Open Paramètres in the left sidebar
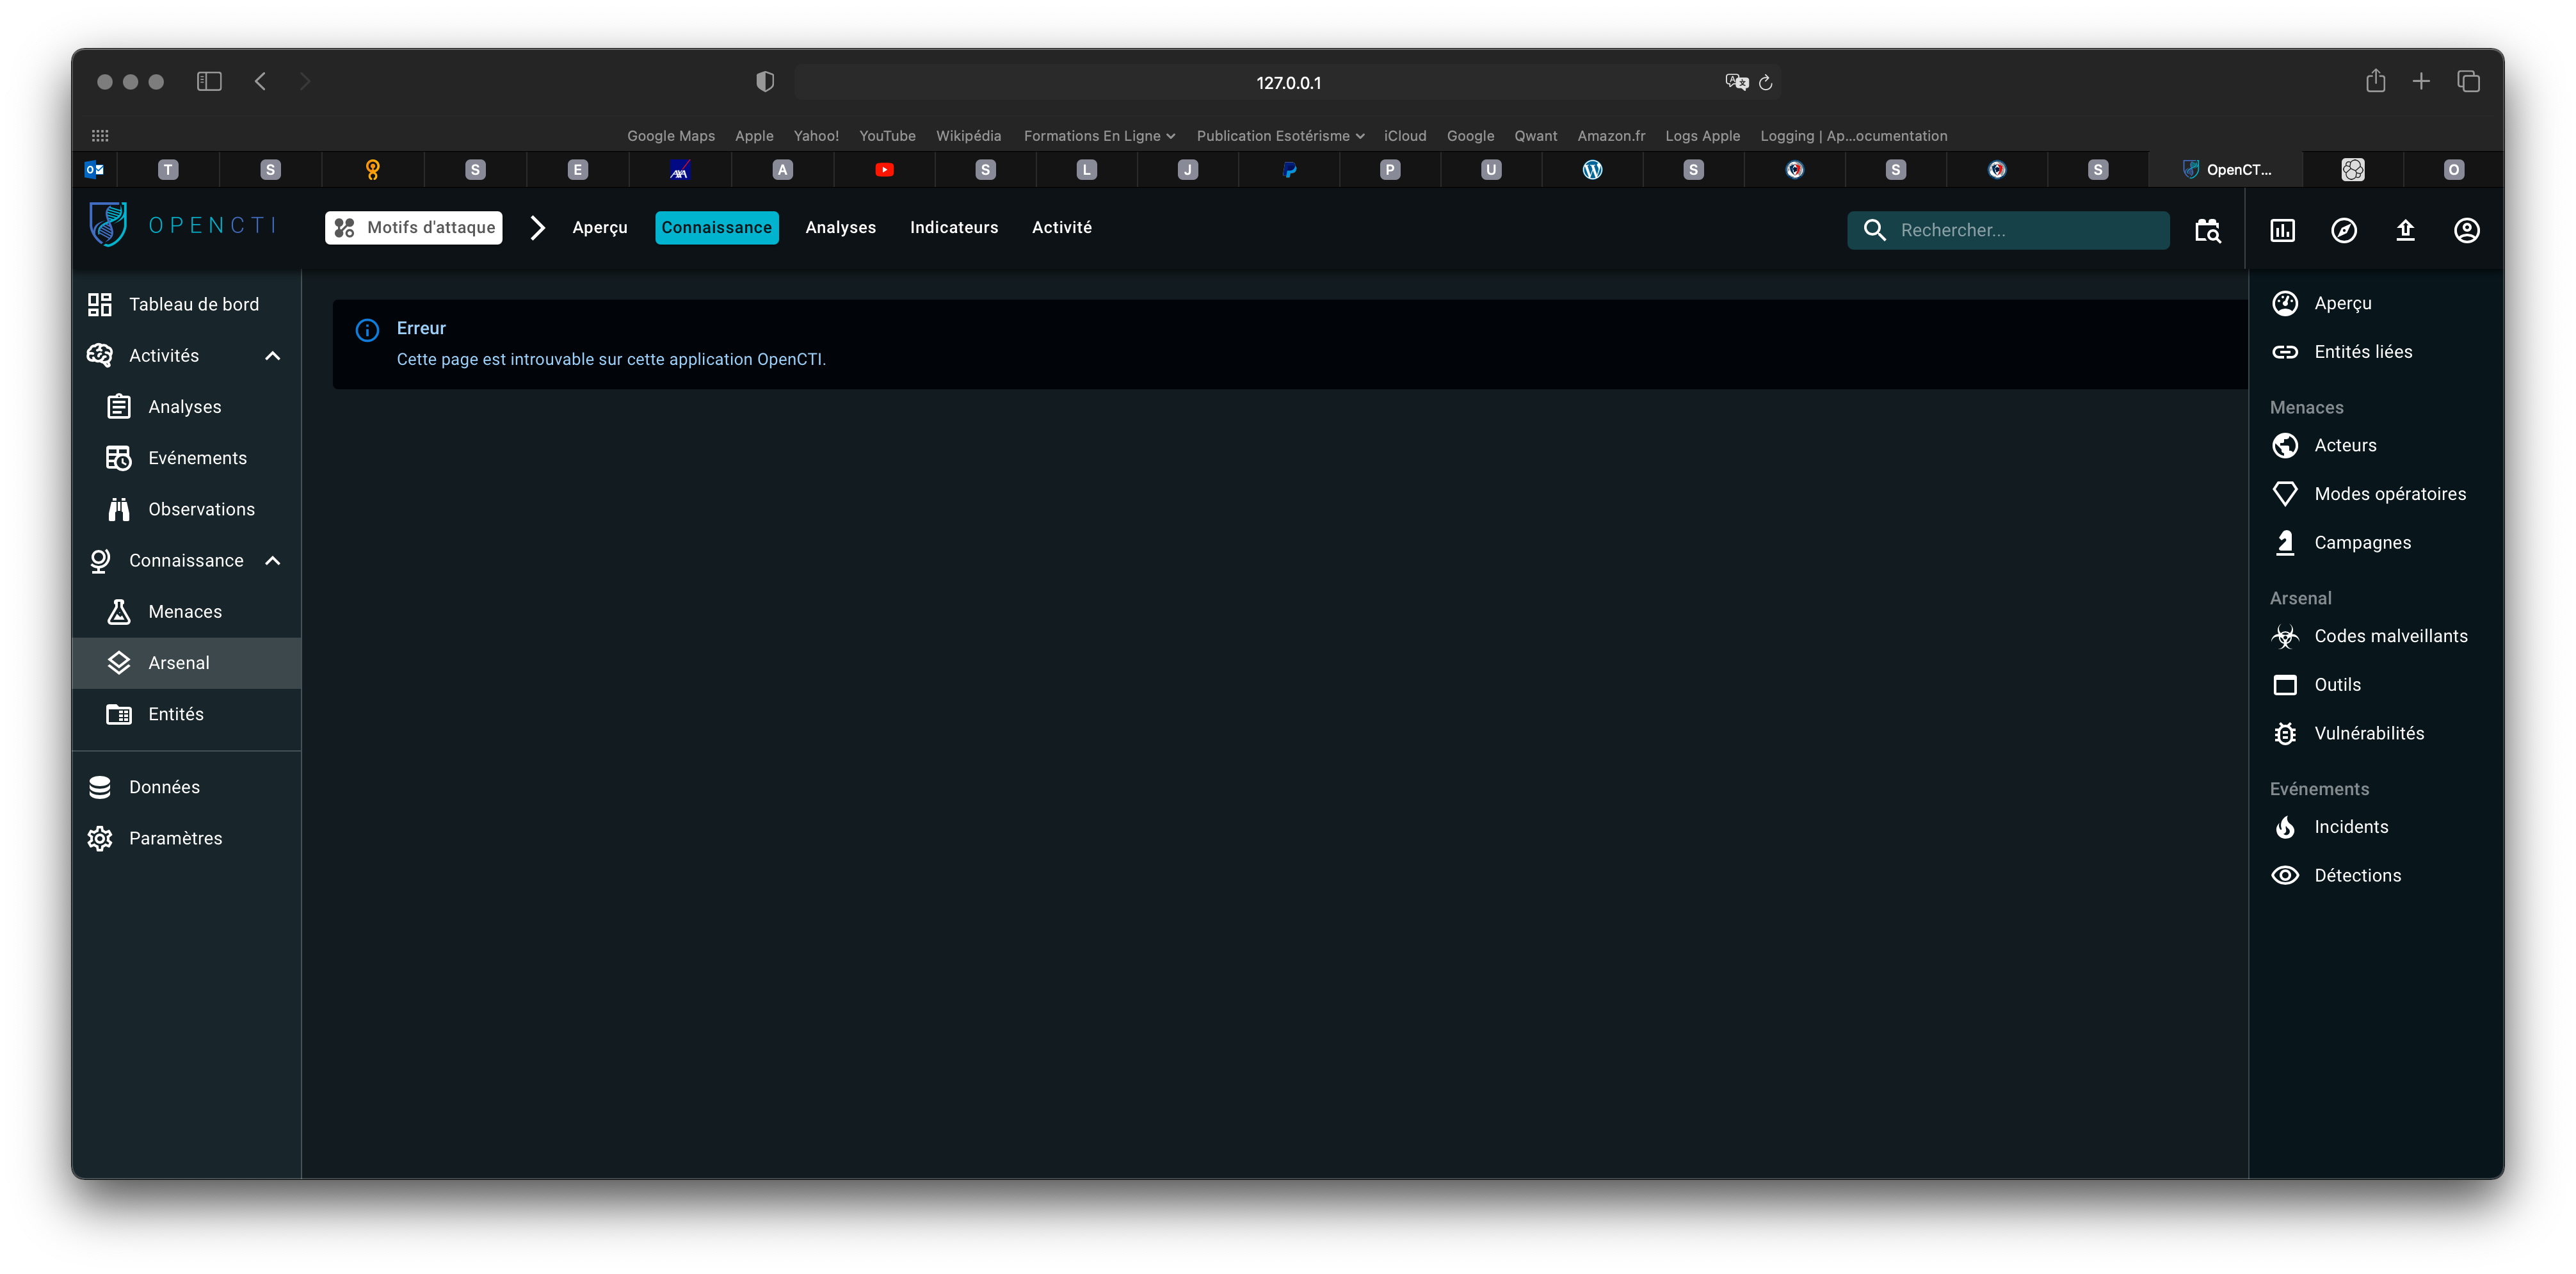This screenshot has width=2576, height=1274. coord(175,839)
